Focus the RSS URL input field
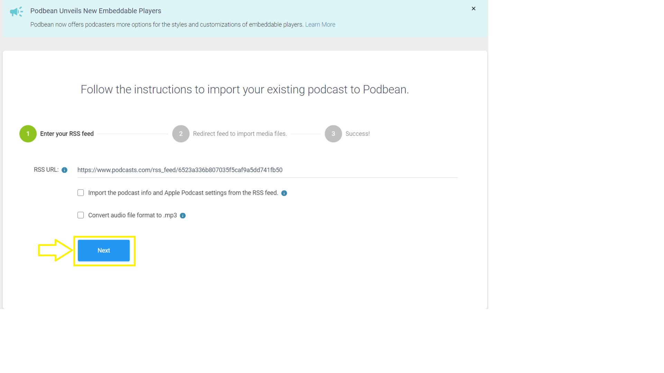The width and height of the screenshot is (664, 373). (267, 170)
